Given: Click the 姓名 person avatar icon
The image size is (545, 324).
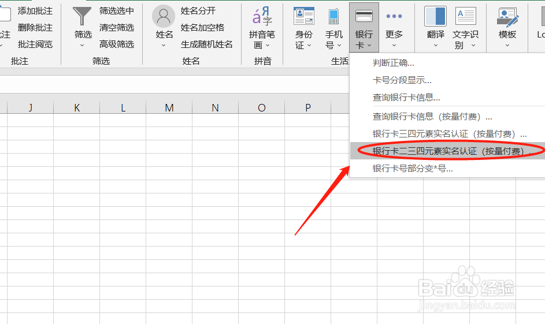Looking at the screenshot, I should pyautogui.click(x=164, y=16).
